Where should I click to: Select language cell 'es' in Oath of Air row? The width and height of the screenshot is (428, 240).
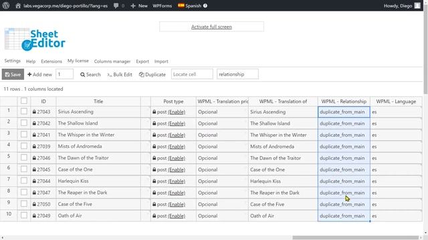tap(396, 216)
